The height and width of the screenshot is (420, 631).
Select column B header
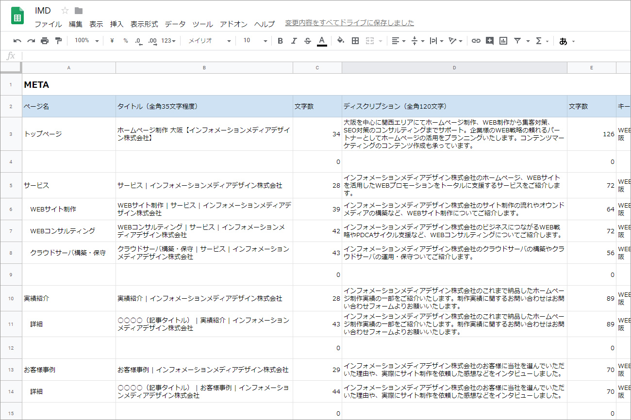click(x=204, y=68)
